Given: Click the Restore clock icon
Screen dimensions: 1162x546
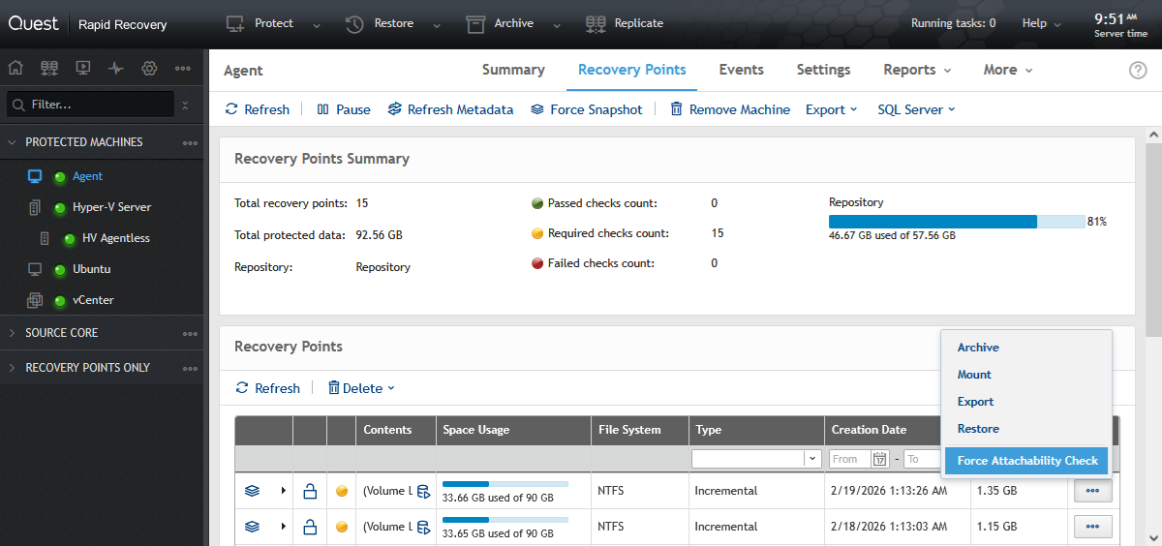Looking at the screenshot, I should coord(354,23).
